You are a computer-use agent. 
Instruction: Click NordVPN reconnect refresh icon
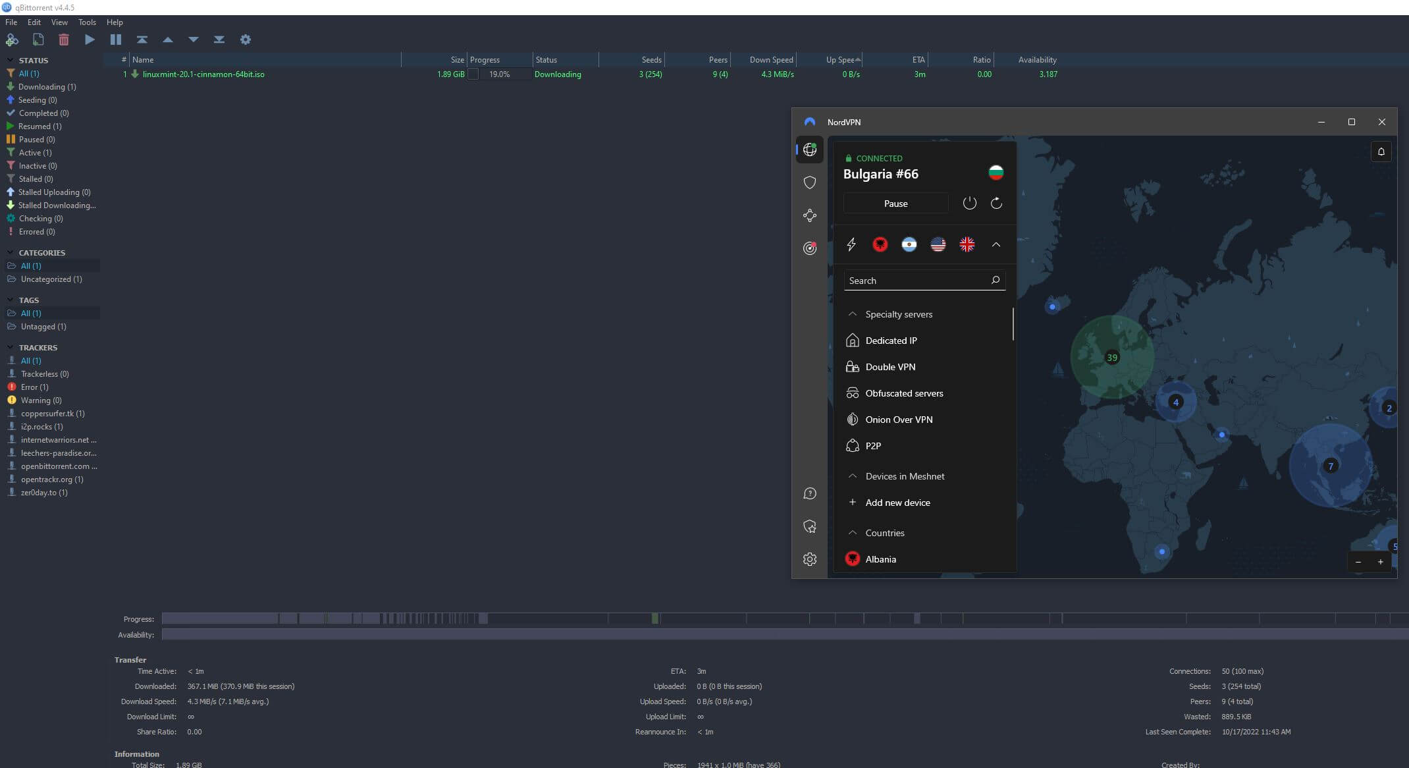[x=997, y=203]
